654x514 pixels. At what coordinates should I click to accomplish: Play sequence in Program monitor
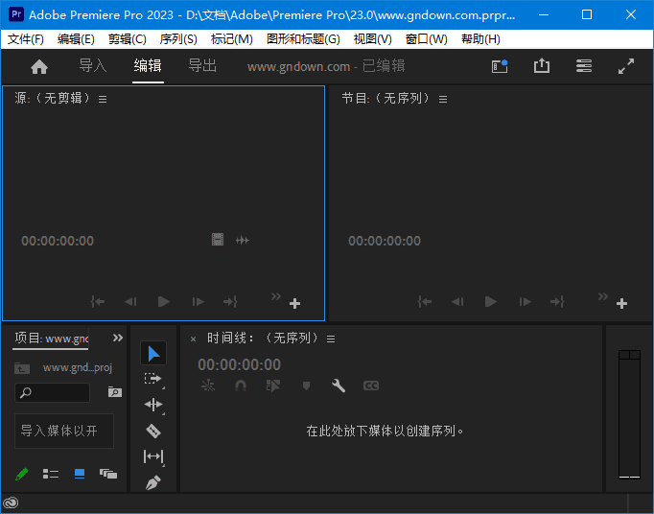coord(491,301)
